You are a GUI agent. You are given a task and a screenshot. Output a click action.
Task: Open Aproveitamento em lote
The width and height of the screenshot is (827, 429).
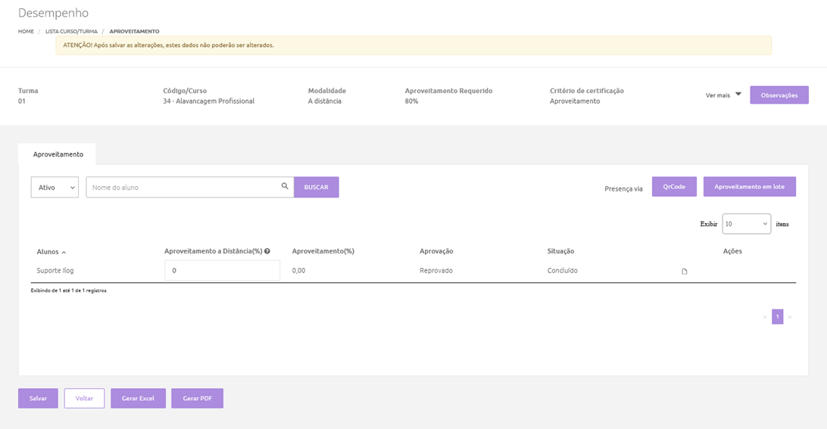point(749,187)
